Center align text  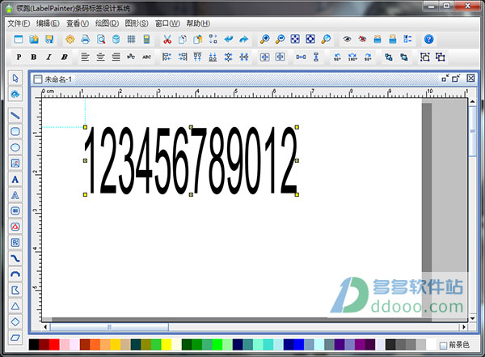click(100, 57)
